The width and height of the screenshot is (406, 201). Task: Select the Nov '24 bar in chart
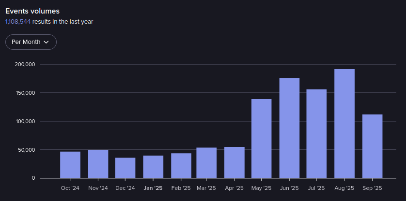coord(98,164)
